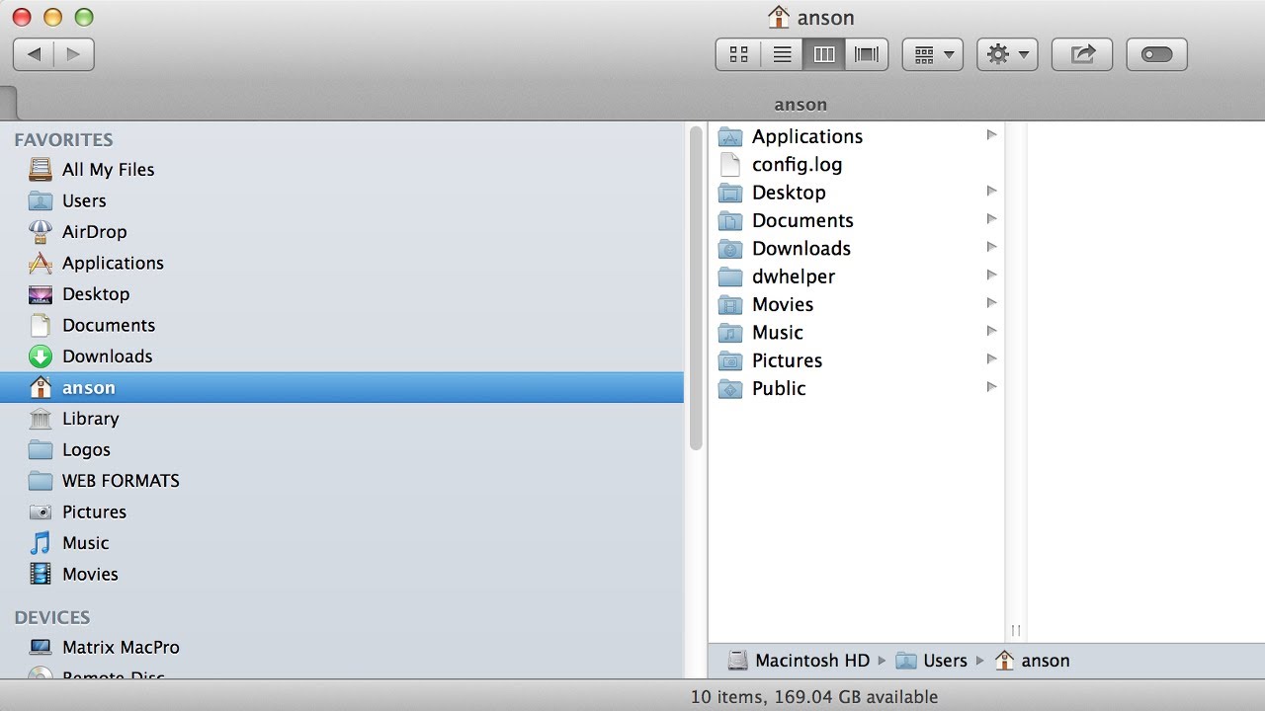Click the config.log file icon
This screenshot has height=711, width=1265.
click(x=730, y=164)
